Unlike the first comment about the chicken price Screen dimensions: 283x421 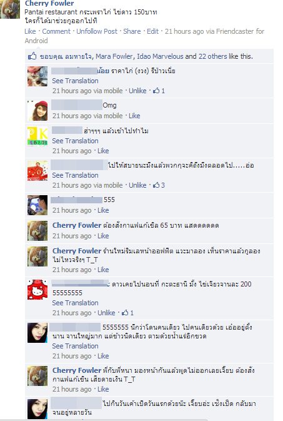[137, 91]
